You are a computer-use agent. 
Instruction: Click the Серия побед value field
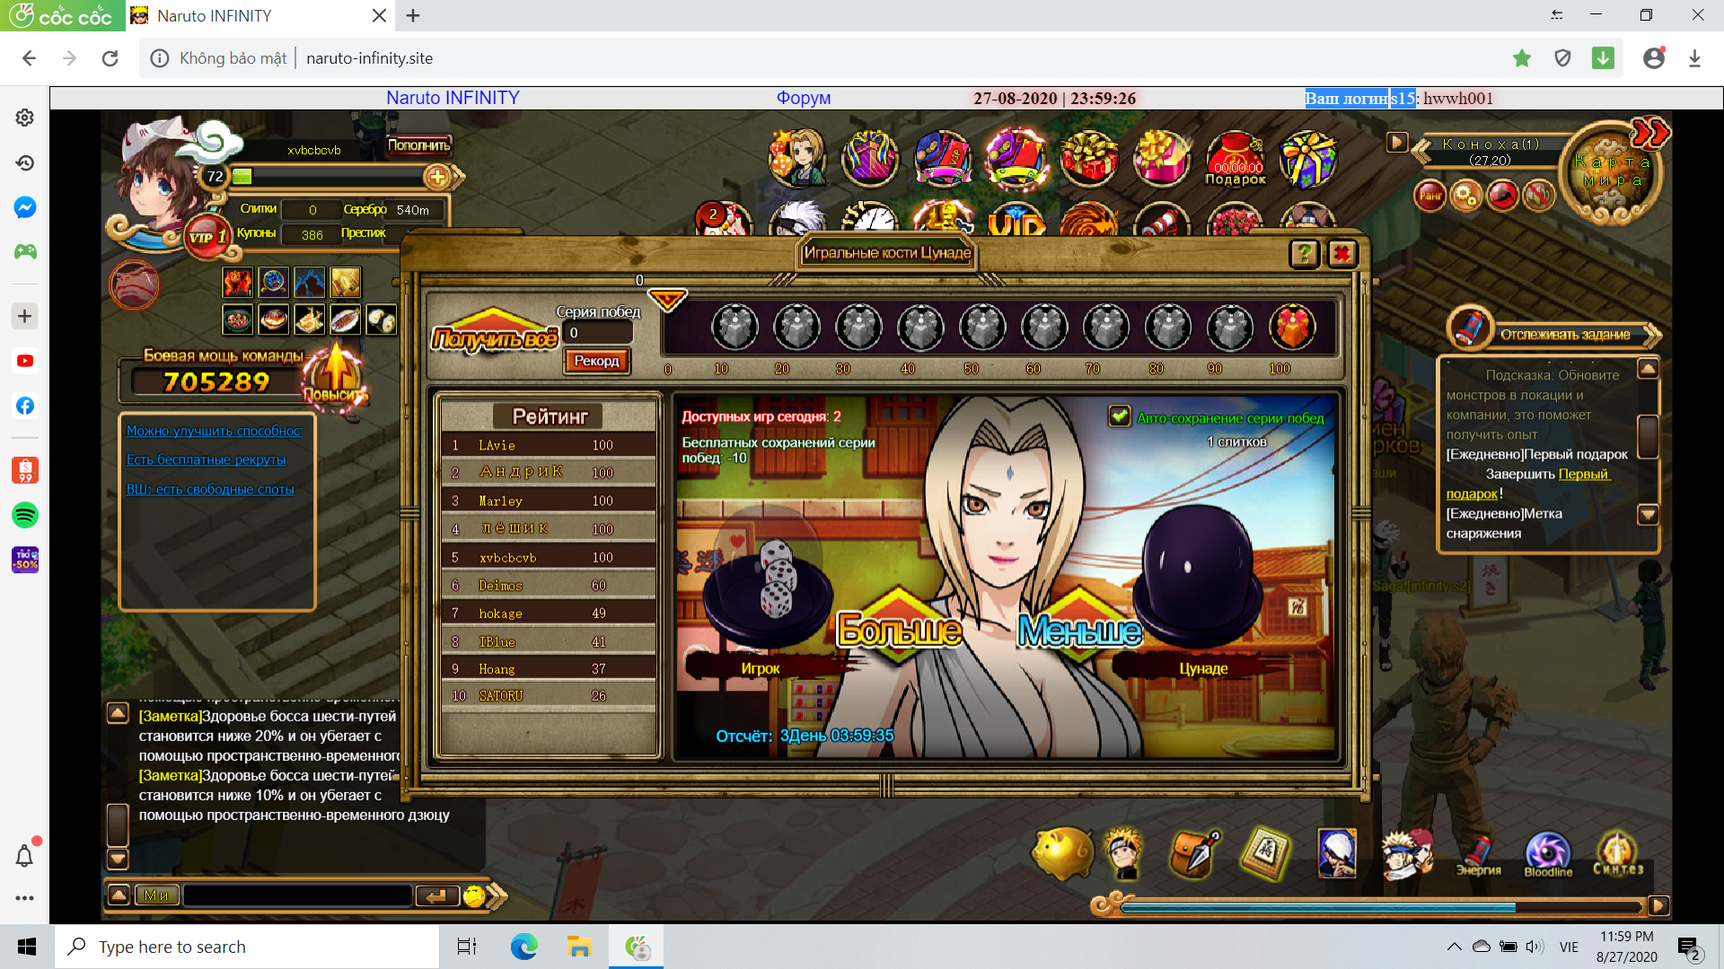pyautogui.click(x=600, y=333)
